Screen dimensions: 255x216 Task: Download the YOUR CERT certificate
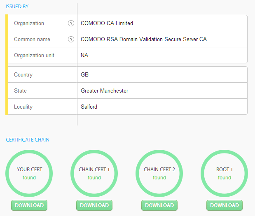click(29, 205)
